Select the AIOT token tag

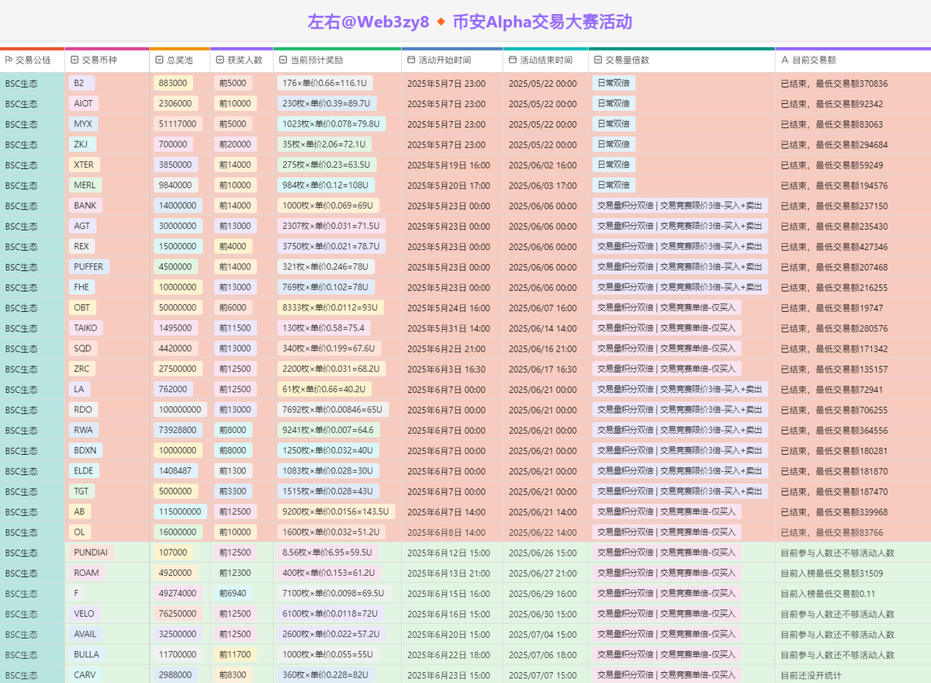coord(84,103)
